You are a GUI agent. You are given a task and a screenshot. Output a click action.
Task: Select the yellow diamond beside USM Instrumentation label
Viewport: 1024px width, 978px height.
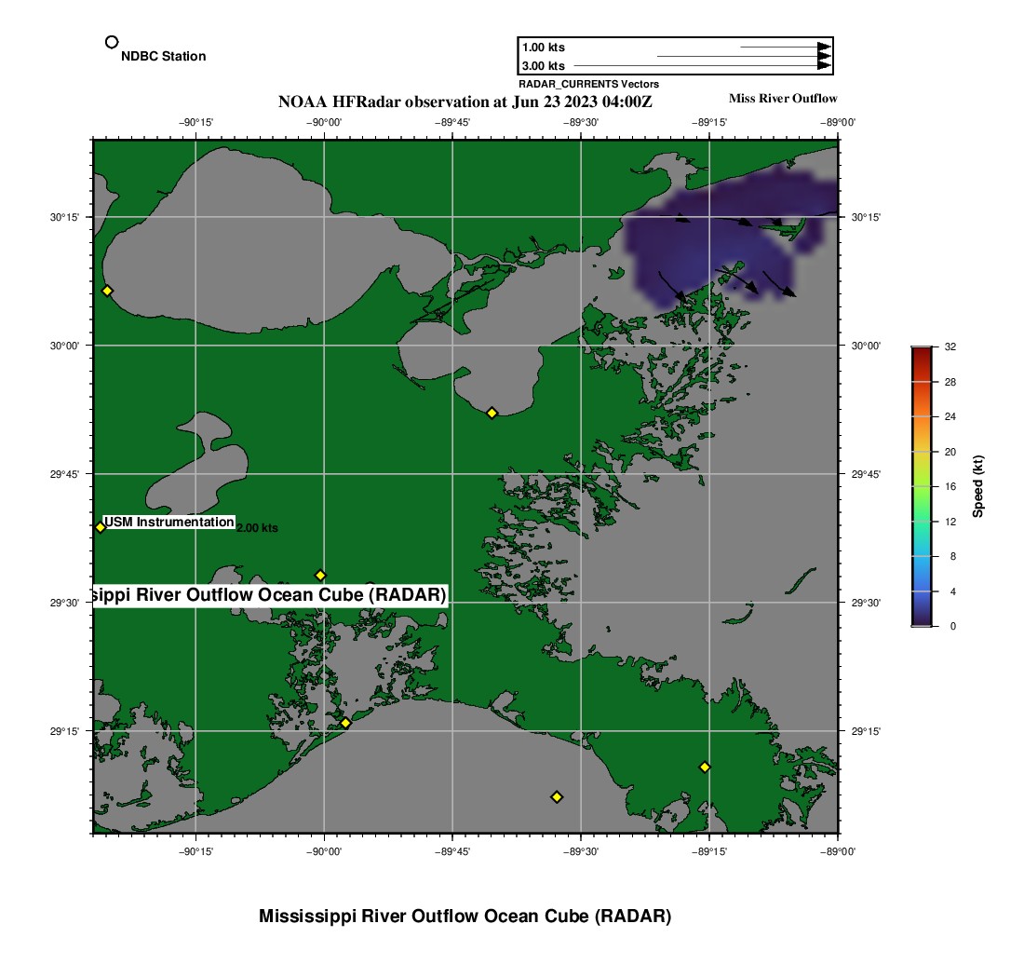(101, 527)
